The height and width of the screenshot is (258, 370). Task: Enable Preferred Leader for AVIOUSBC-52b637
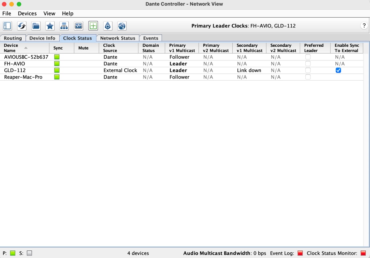point(308,57)
